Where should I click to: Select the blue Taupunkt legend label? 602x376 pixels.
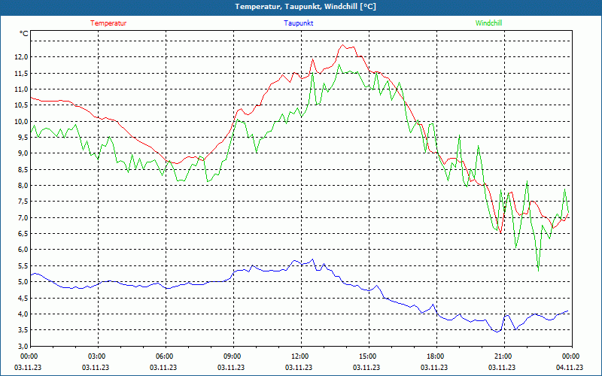298,23
